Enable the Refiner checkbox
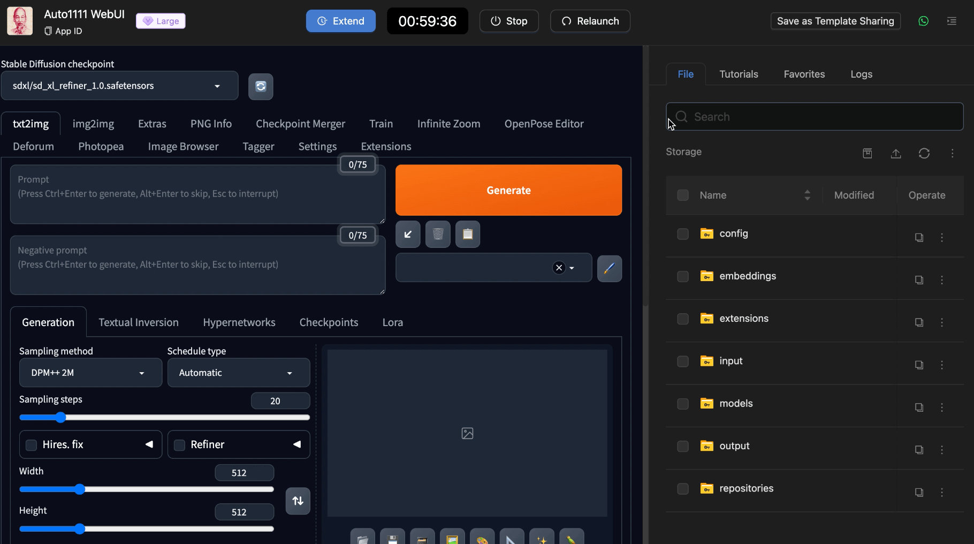The width and height of the screenshot is (974, 544). [179, 445]
